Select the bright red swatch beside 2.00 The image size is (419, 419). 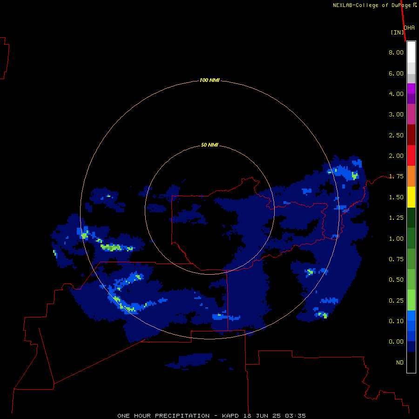[x=411, y=155]
